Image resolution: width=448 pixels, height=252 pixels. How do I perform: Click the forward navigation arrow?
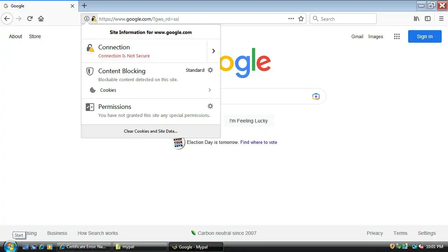pos(19,19)
